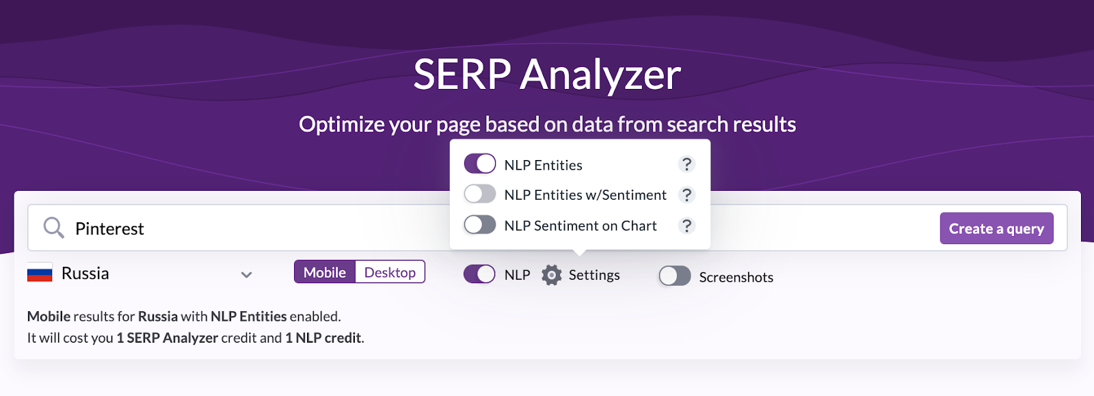Turn on NLP Sentiment on Chart
Screen dimensions: 1094x396
coord(480,224)
